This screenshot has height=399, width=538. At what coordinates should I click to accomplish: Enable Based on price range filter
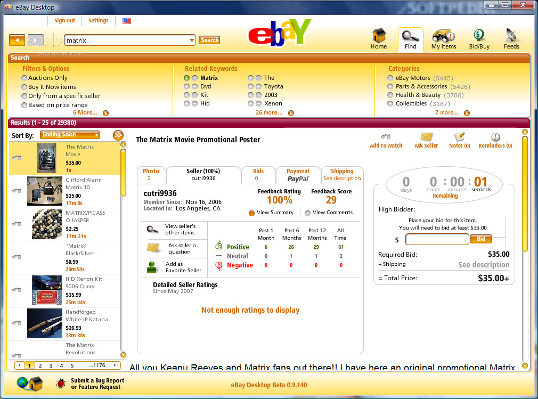[24, 105]
